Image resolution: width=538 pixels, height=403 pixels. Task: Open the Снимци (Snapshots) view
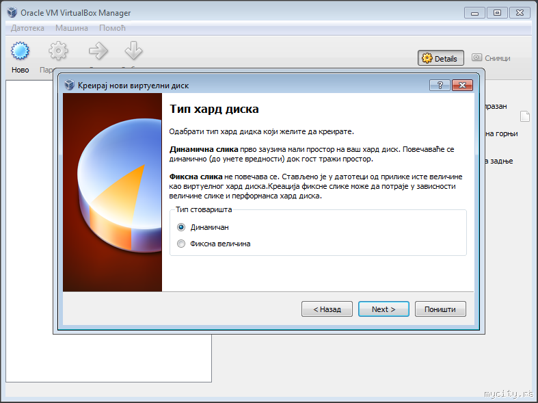[491, 58]
